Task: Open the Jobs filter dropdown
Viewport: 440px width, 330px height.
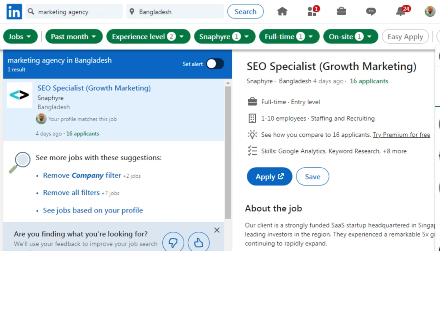Action: click(x=20, y=37)
